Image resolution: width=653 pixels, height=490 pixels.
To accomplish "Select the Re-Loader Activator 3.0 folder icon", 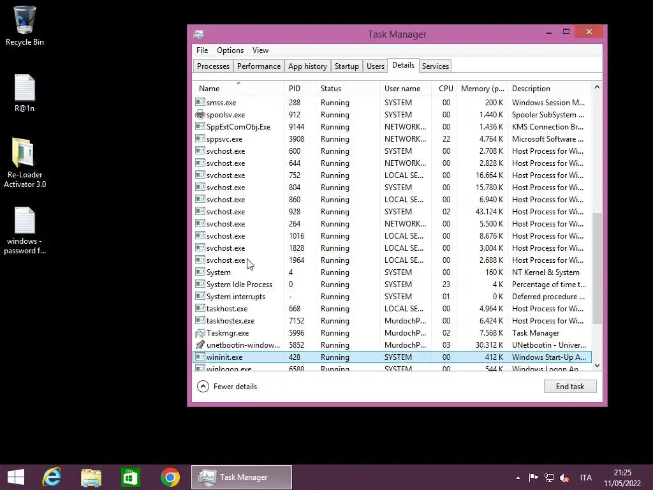I will click(x=25, y=163).
